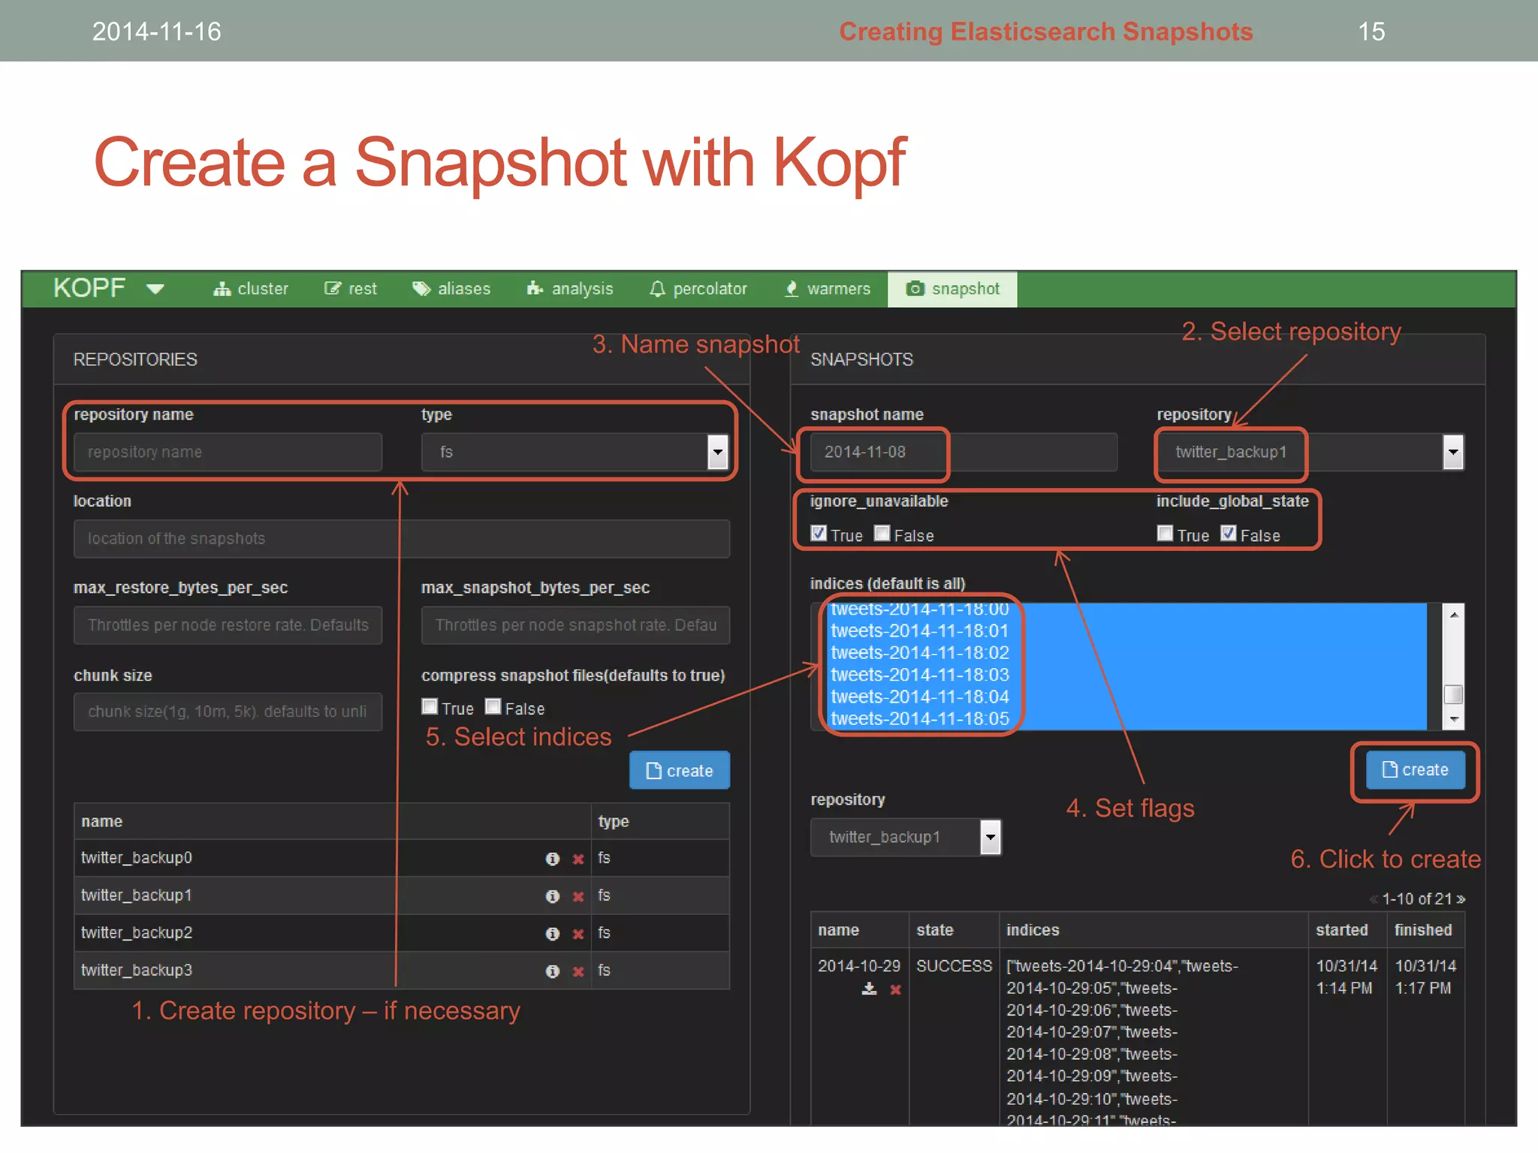Delete the twitter_backup1 repository
Screen dimensions: 1538x1153
[578, 896]
